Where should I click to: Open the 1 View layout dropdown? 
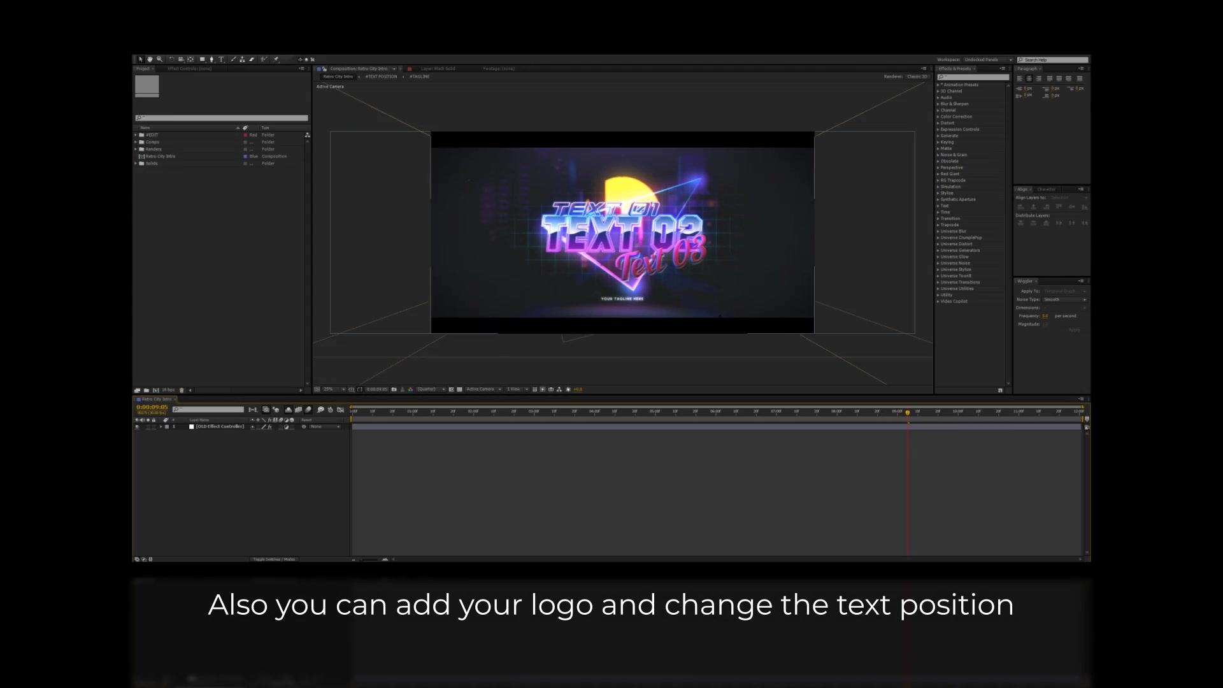click(x=517, y=389)
